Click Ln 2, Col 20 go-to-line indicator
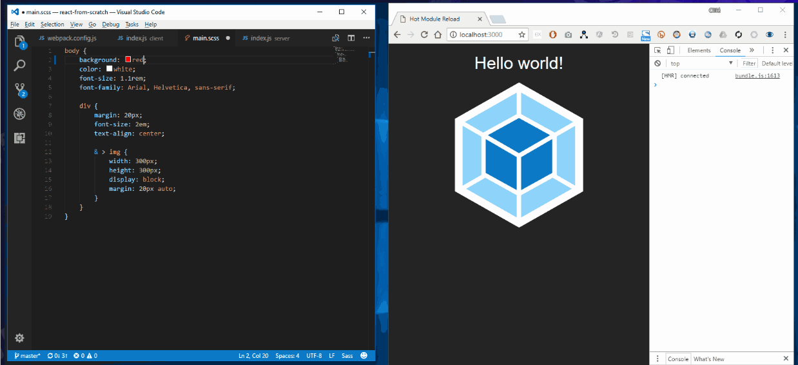This screenshot has height=365, width=798. 253,355
